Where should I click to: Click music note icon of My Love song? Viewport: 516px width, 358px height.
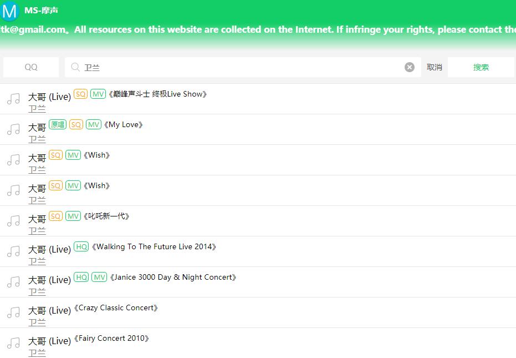13,130
